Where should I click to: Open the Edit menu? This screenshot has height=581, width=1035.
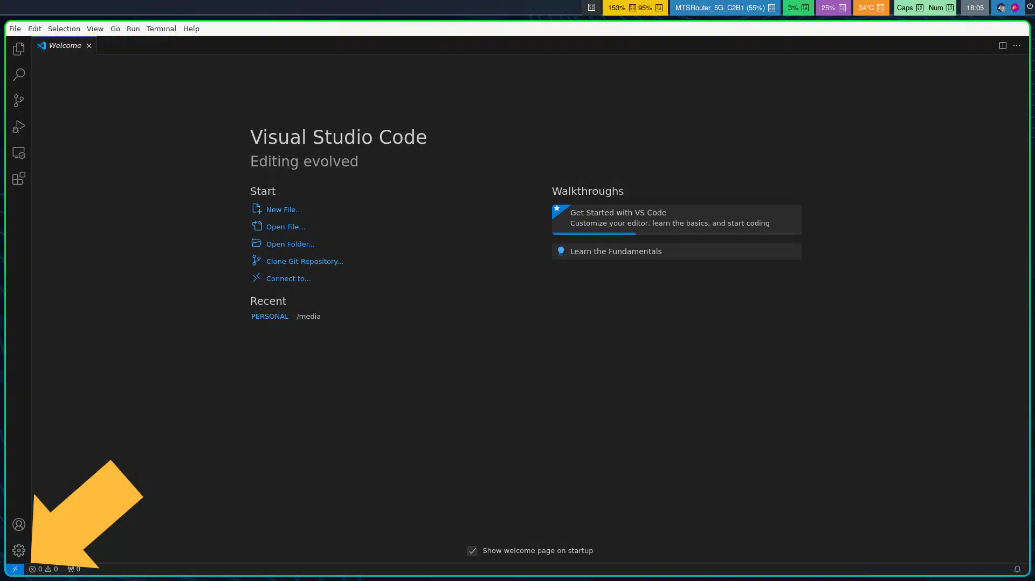34,29
